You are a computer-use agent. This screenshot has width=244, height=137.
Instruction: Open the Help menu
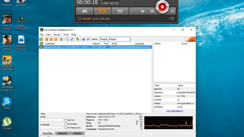click(x=74, y=35)
